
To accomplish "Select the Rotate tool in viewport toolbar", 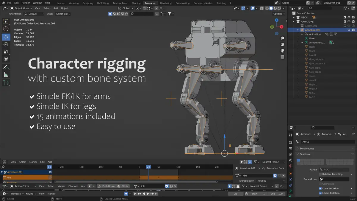I will 6,44.
